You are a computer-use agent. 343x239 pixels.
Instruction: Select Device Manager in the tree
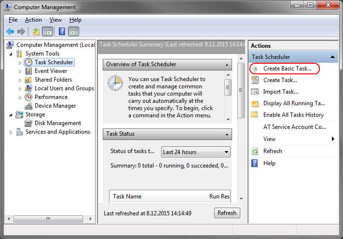[x=55, y=106]
